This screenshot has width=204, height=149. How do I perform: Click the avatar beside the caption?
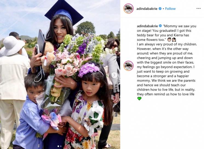click(x=128, y=66)
